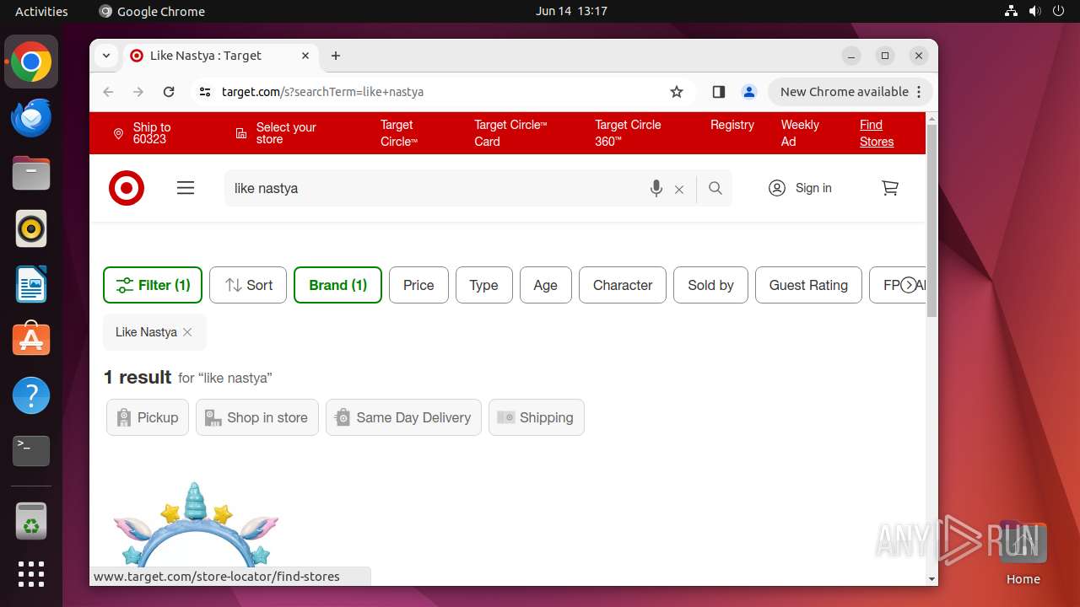Open Ubuntu Software store in dock
The height and width of the screenshot is (607, 1080).
pos(31,340)
